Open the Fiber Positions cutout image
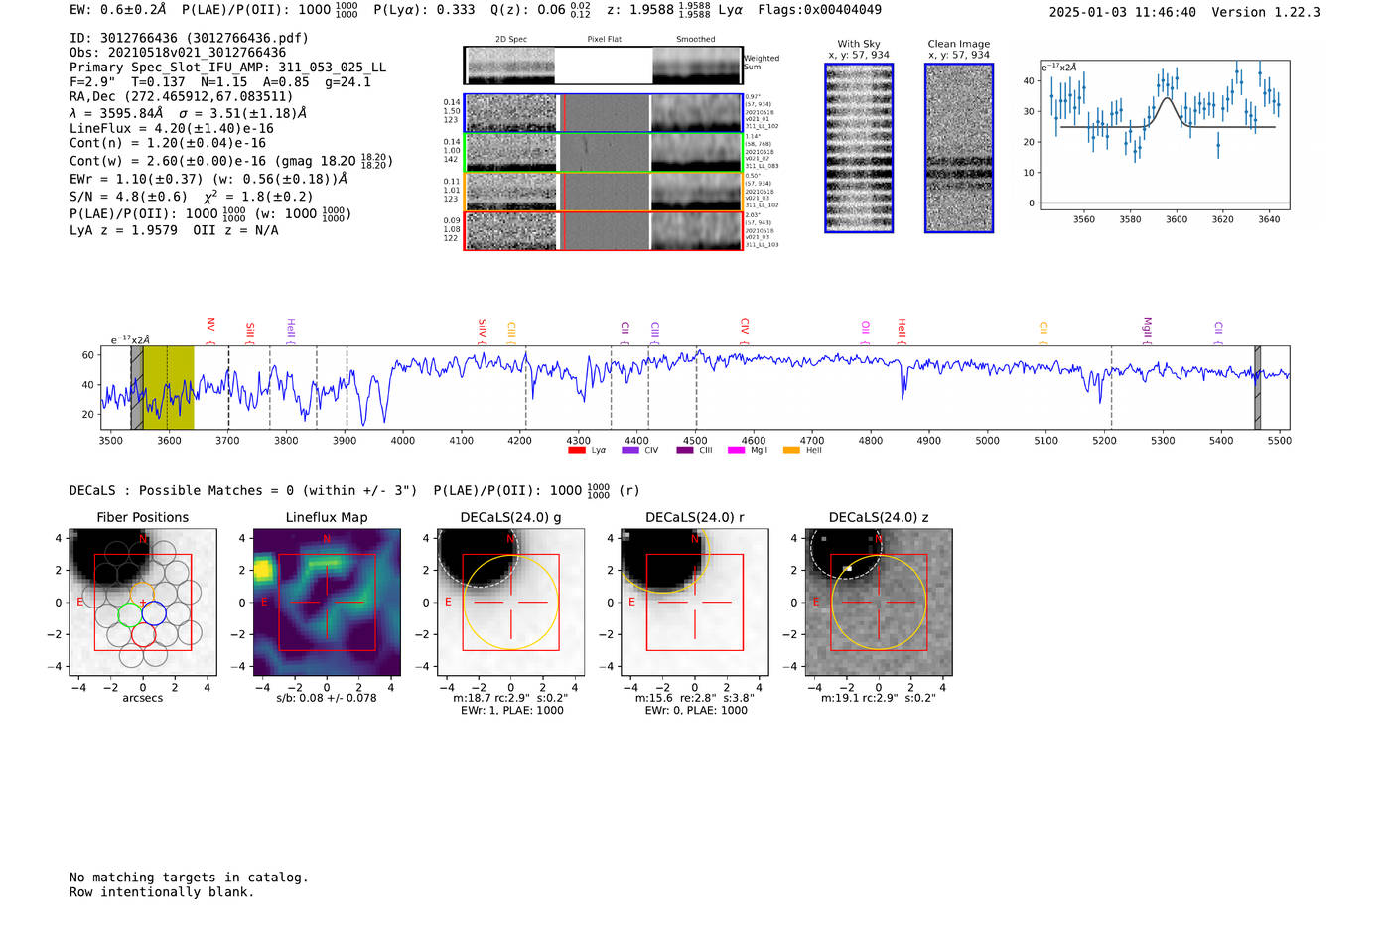Screen dimensions: 1390x946 143,603
